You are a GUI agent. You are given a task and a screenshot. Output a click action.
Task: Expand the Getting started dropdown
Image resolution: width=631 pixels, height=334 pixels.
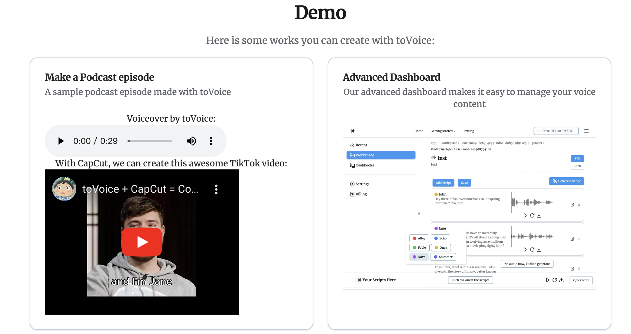pos(443,131)
